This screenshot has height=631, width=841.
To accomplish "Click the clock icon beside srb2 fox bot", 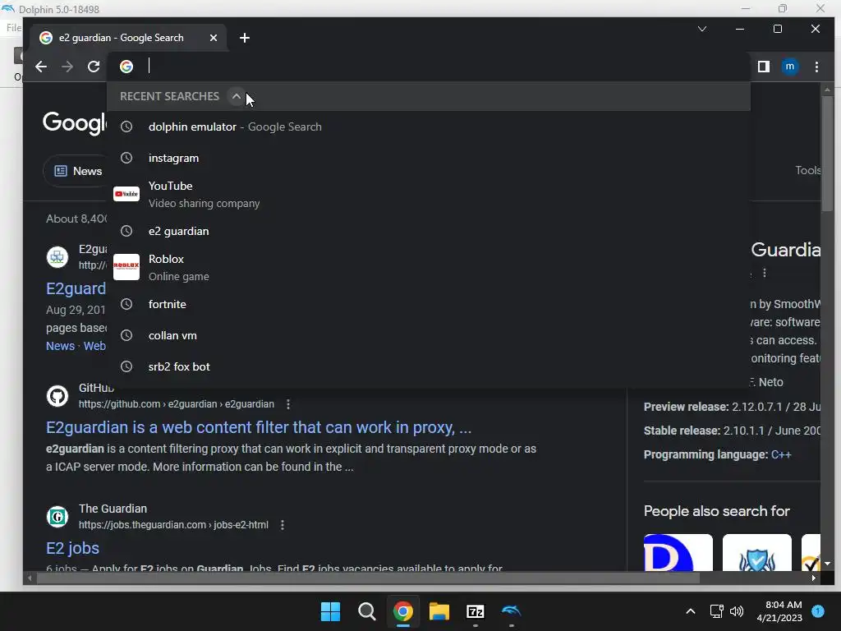I will (x=126, y=366).
